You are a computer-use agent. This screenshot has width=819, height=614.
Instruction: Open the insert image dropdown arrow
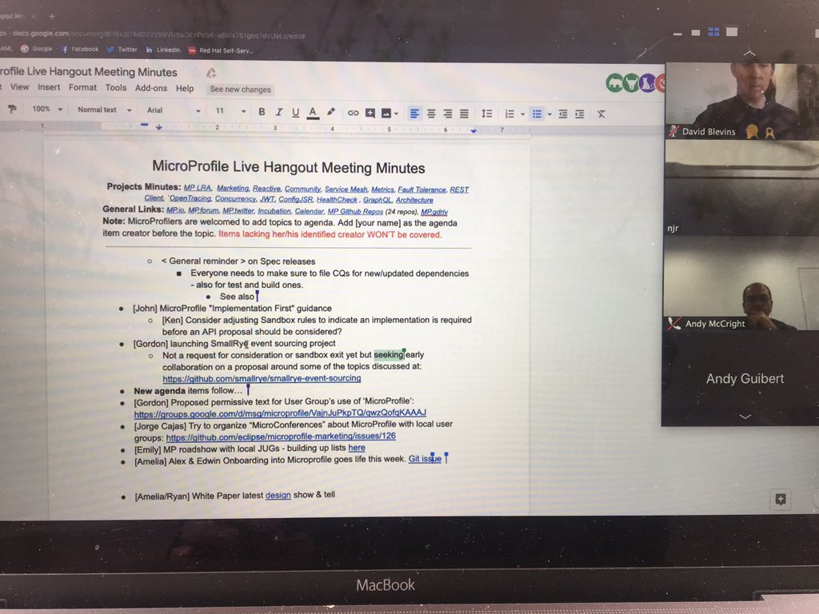pos(397,114)
